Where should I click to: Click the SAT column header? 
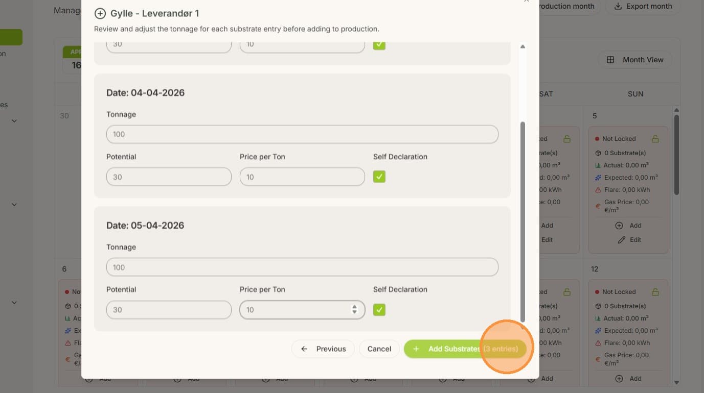point(546,94)
